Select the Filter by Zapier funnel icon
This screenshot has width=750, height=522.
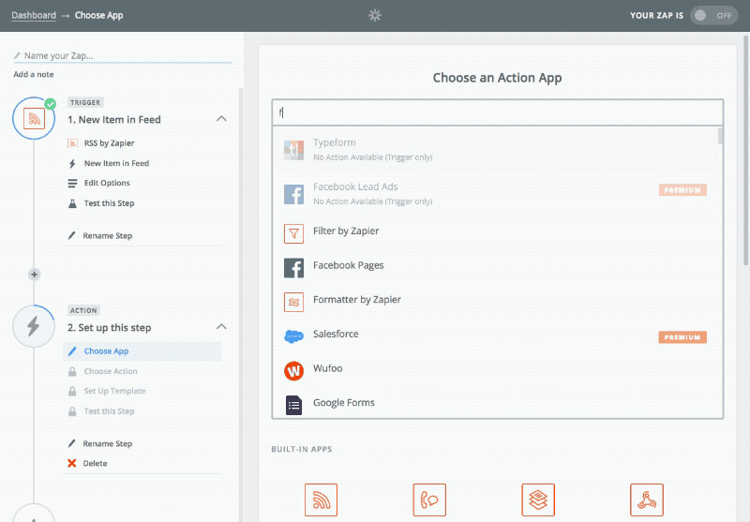click(293, 233)
